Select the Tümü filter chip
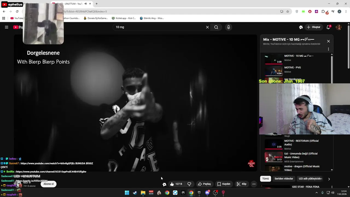 click(x=266, y=179)
